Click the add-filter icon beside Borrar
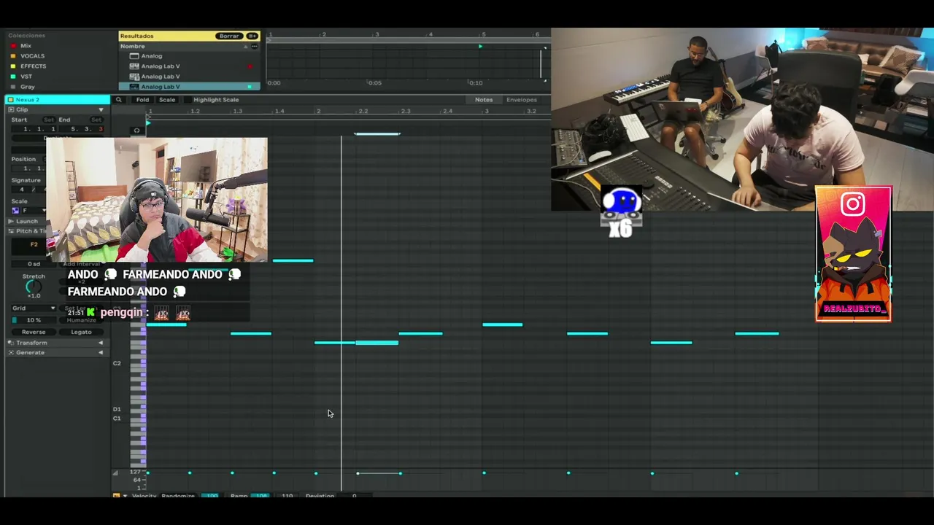934x525 pixels. pyautogui.click(x=252, y=36)
